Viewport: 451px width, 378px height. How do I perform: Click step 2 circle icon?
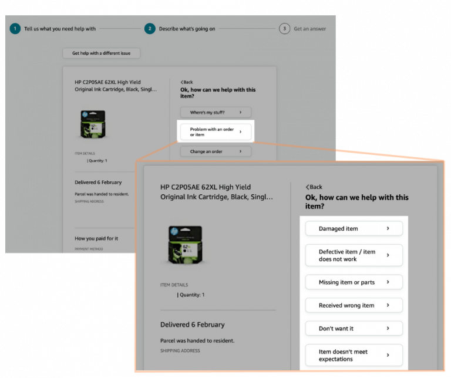click(x=150, y=28)
